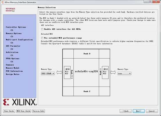Select Memory Options in sidebar
The image size is (161, 116).
(x=14, y=33)
